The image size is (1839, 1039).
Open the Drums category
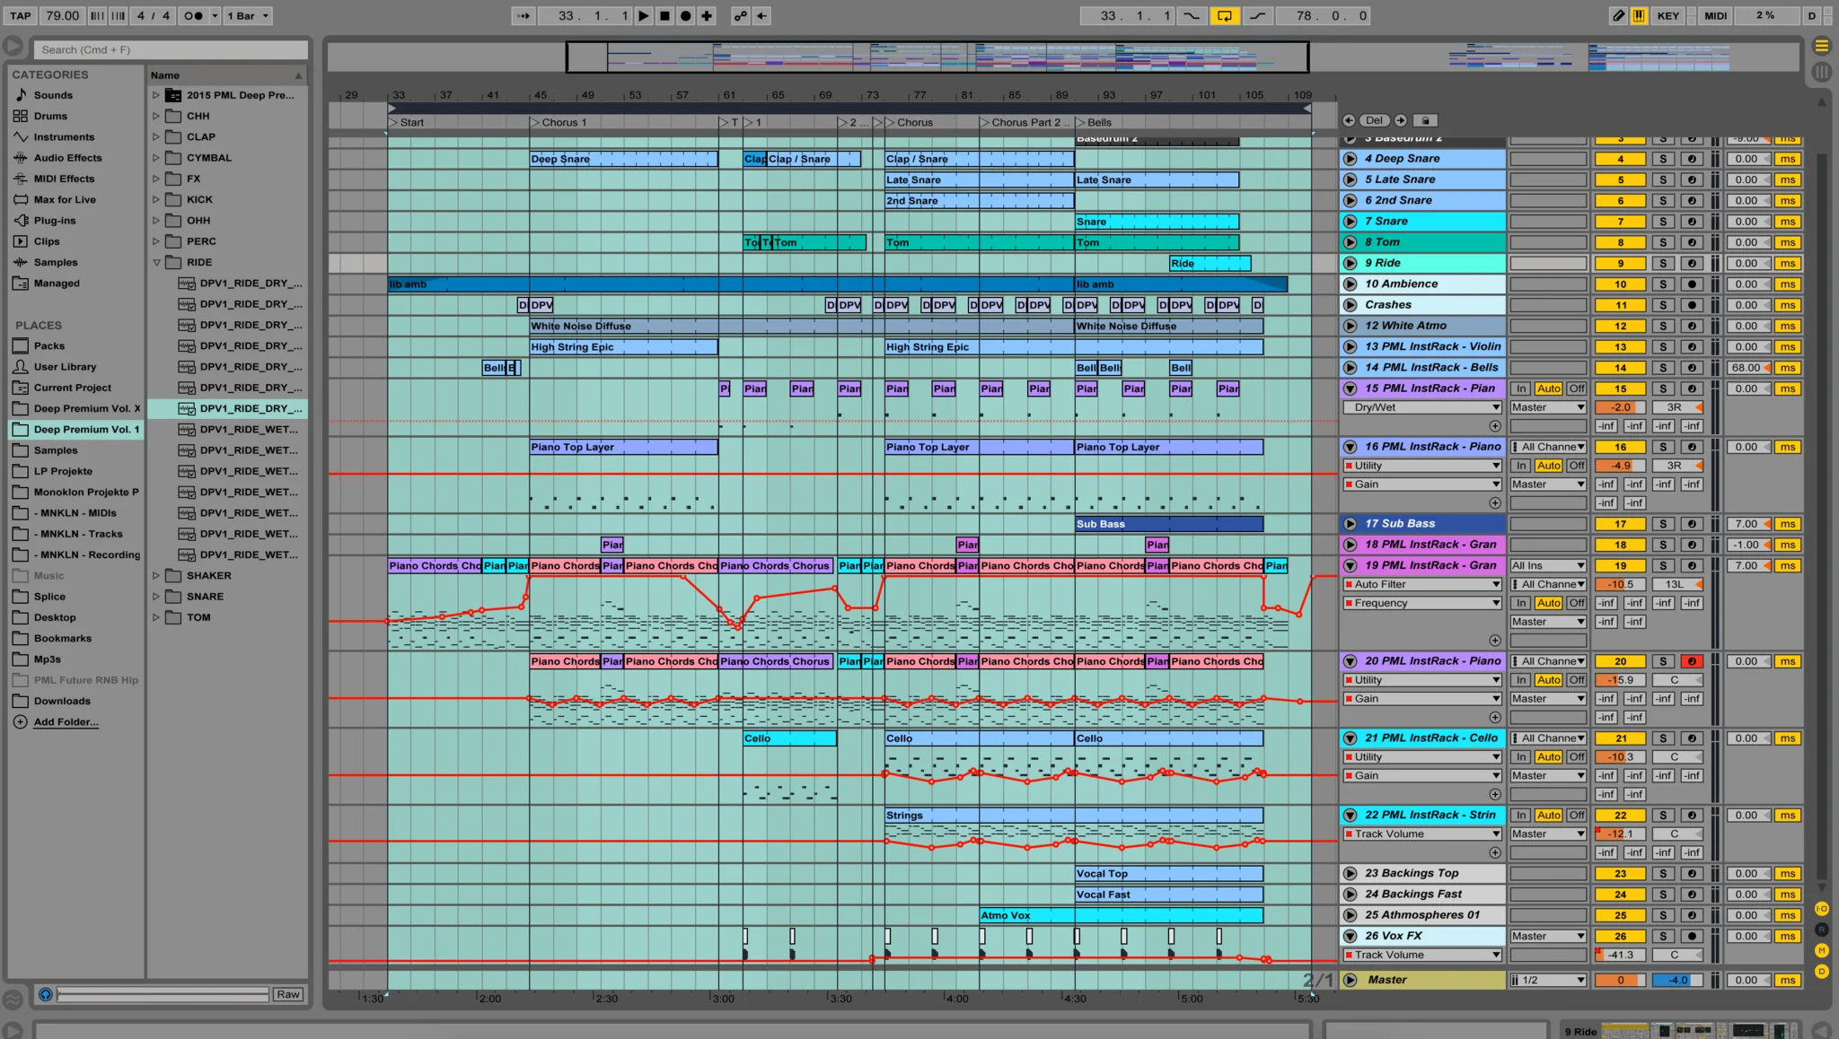[50, 116]
